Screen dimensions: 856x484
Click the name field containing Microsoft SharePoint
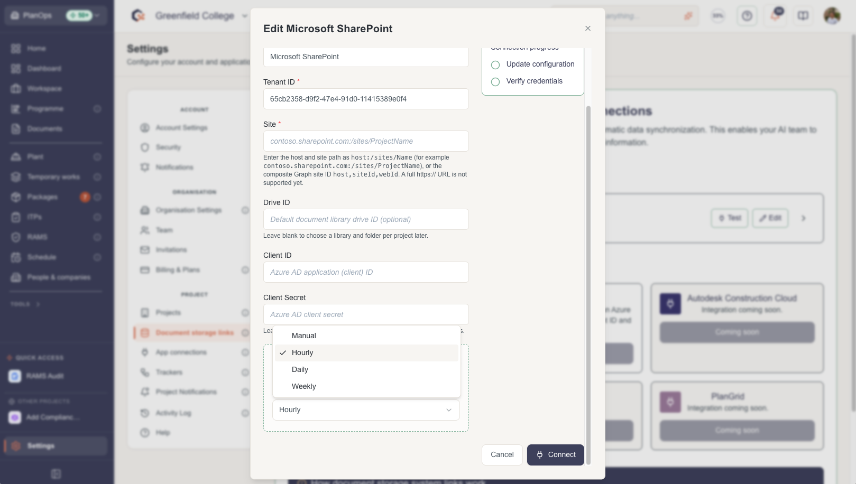366,57
